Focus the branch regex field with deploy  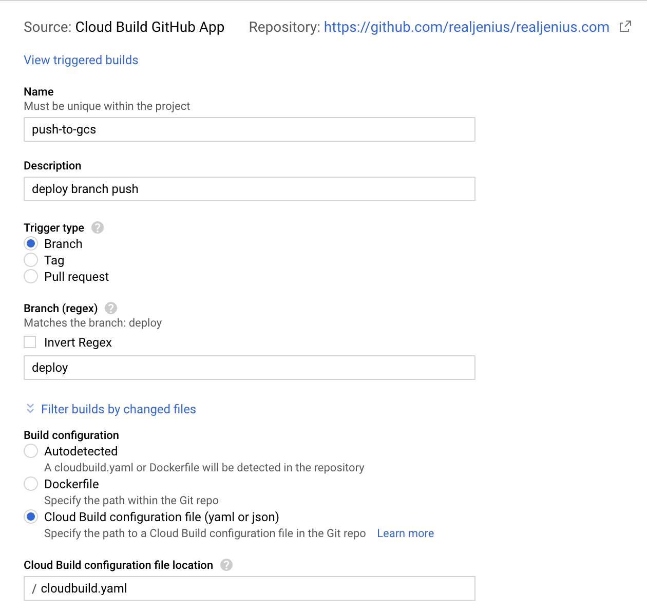249,368
